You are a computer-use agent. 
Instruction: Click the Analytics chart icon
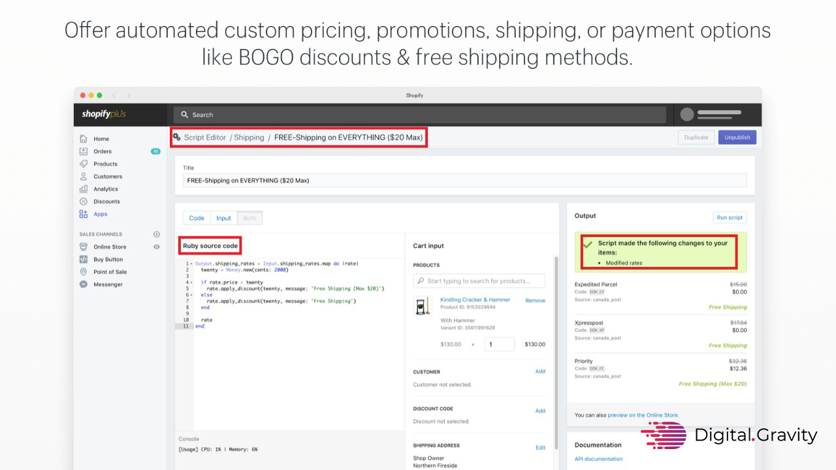coord(84,189)
